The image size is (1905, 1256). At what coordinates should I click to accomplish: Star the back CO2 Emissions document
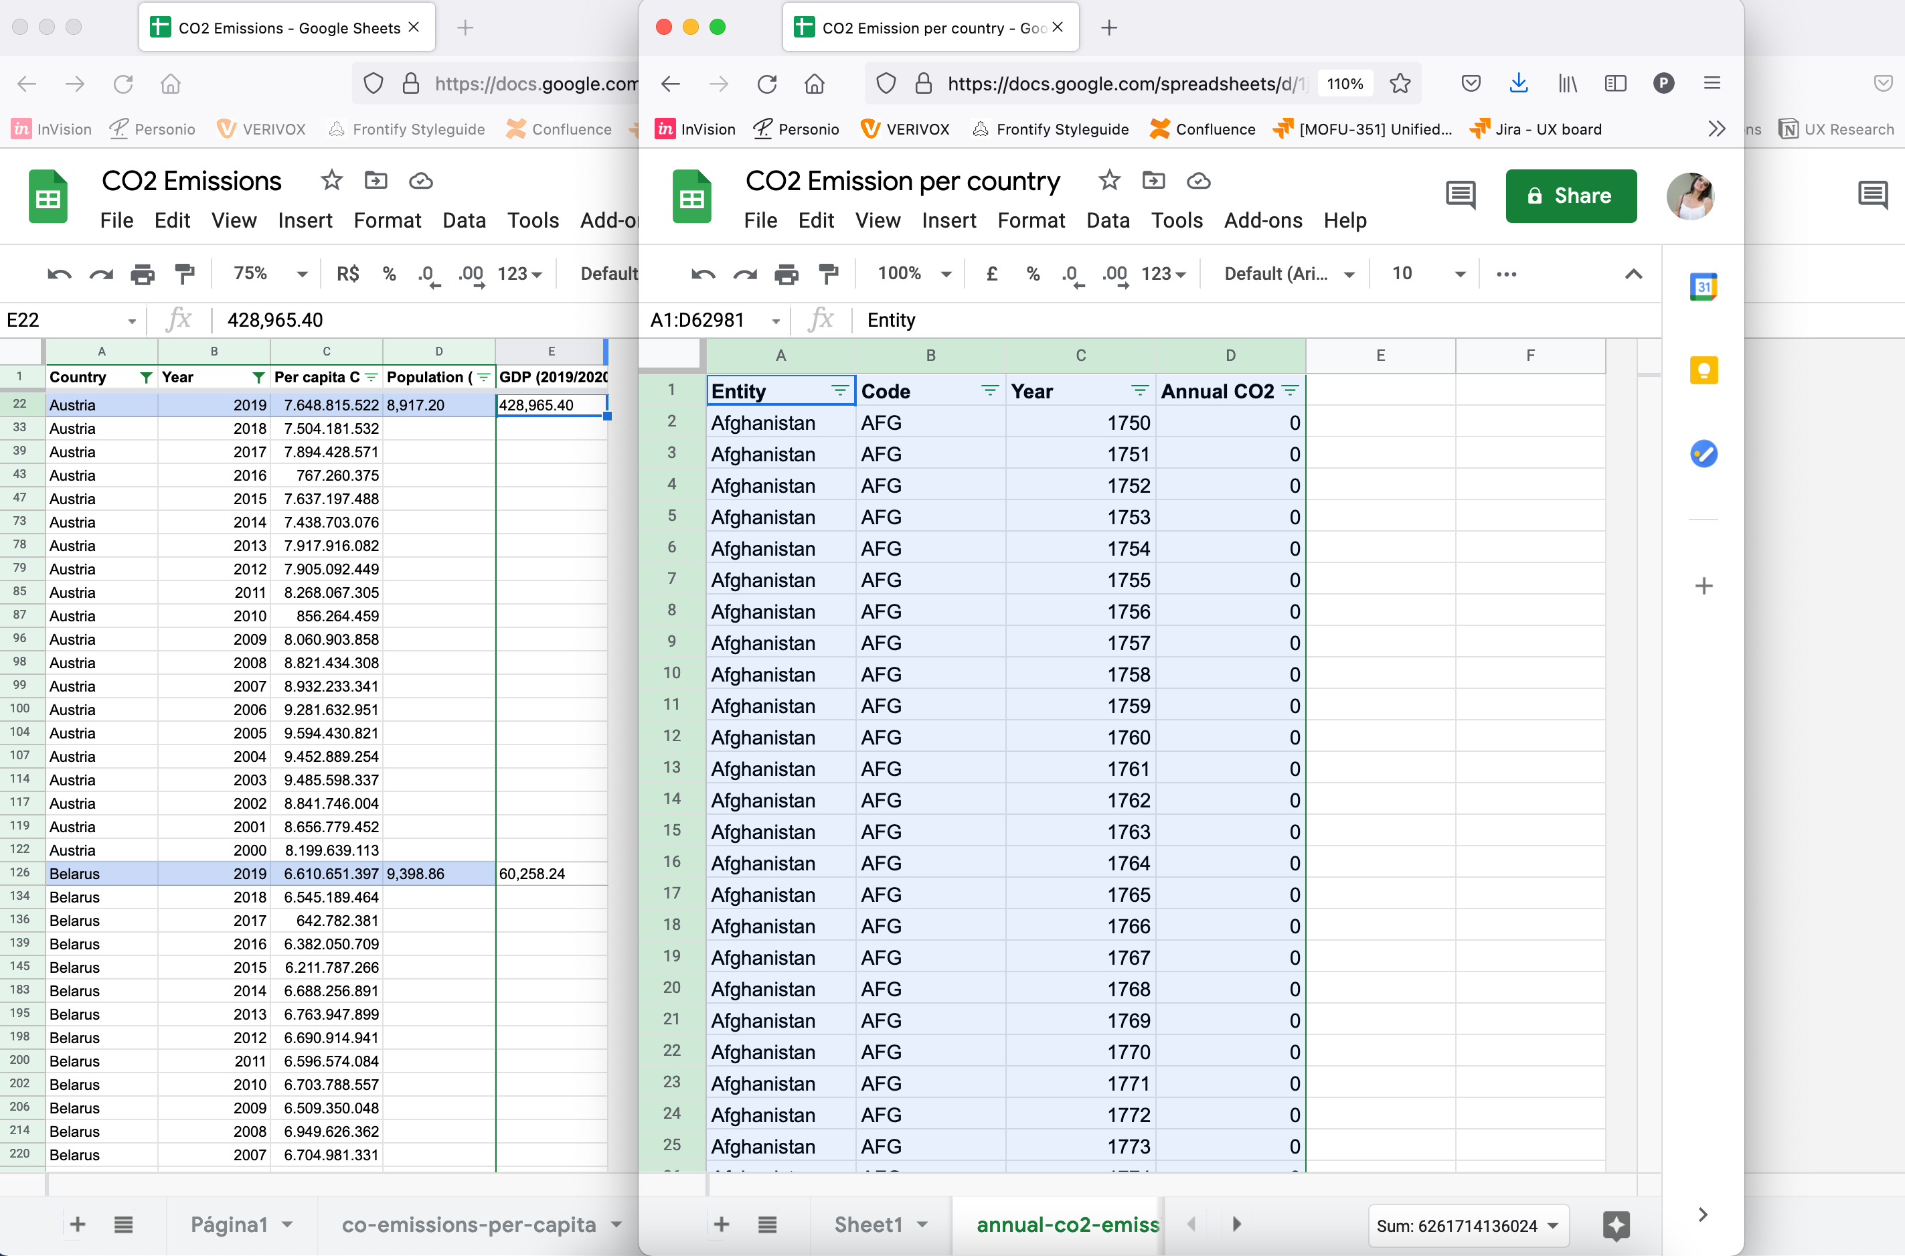pos(331,180)
